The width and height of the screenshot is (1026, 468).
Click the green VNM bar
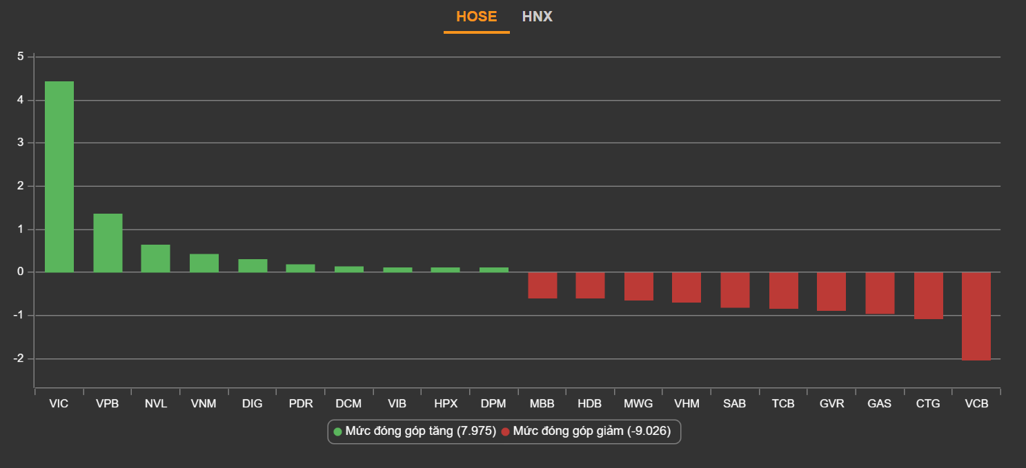(x=204, y=263)
